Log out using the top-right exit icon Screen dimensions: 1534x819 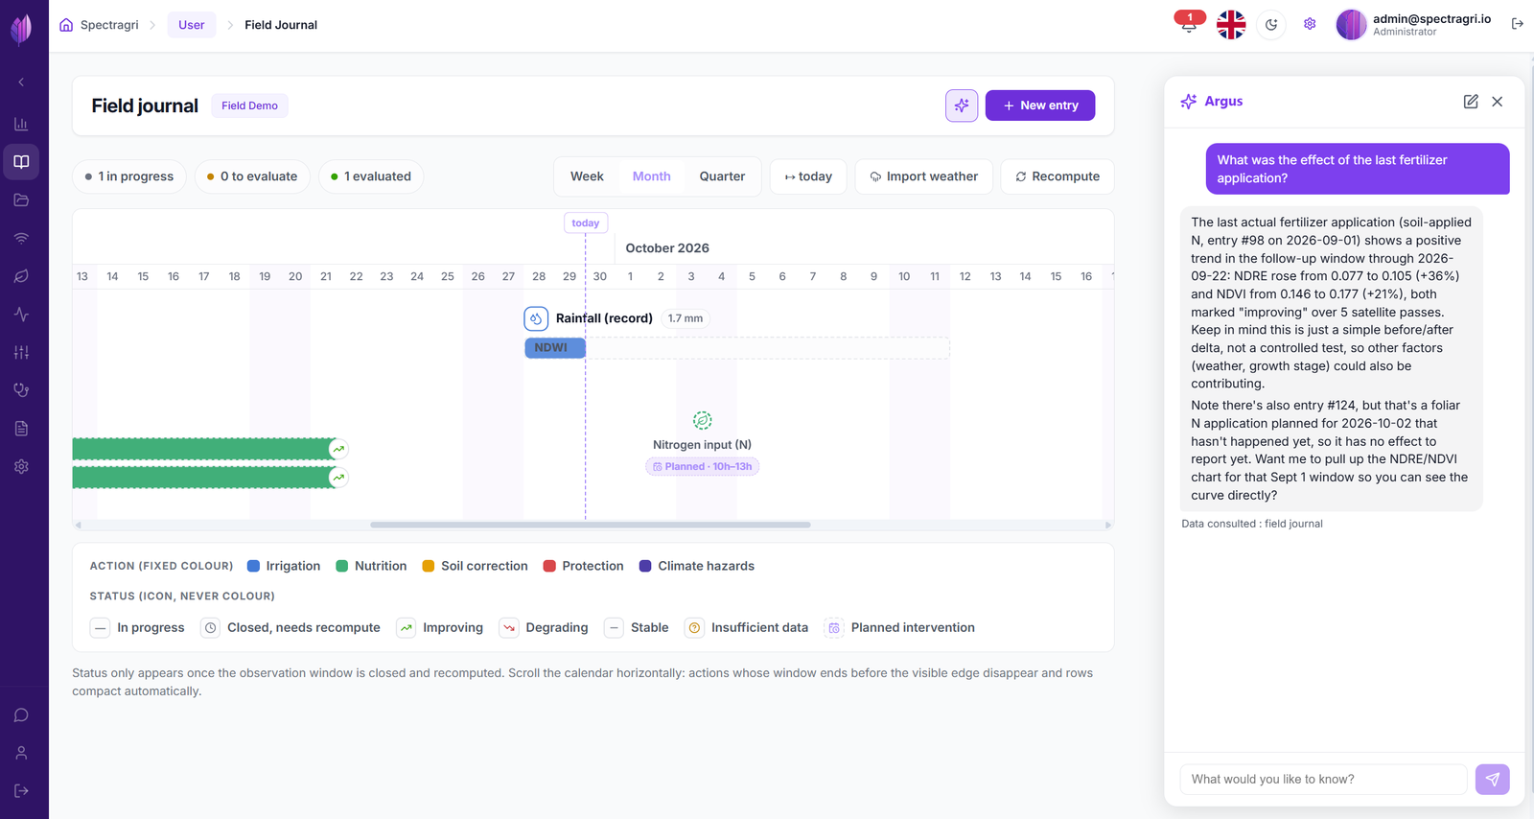tap(1518, 24)
